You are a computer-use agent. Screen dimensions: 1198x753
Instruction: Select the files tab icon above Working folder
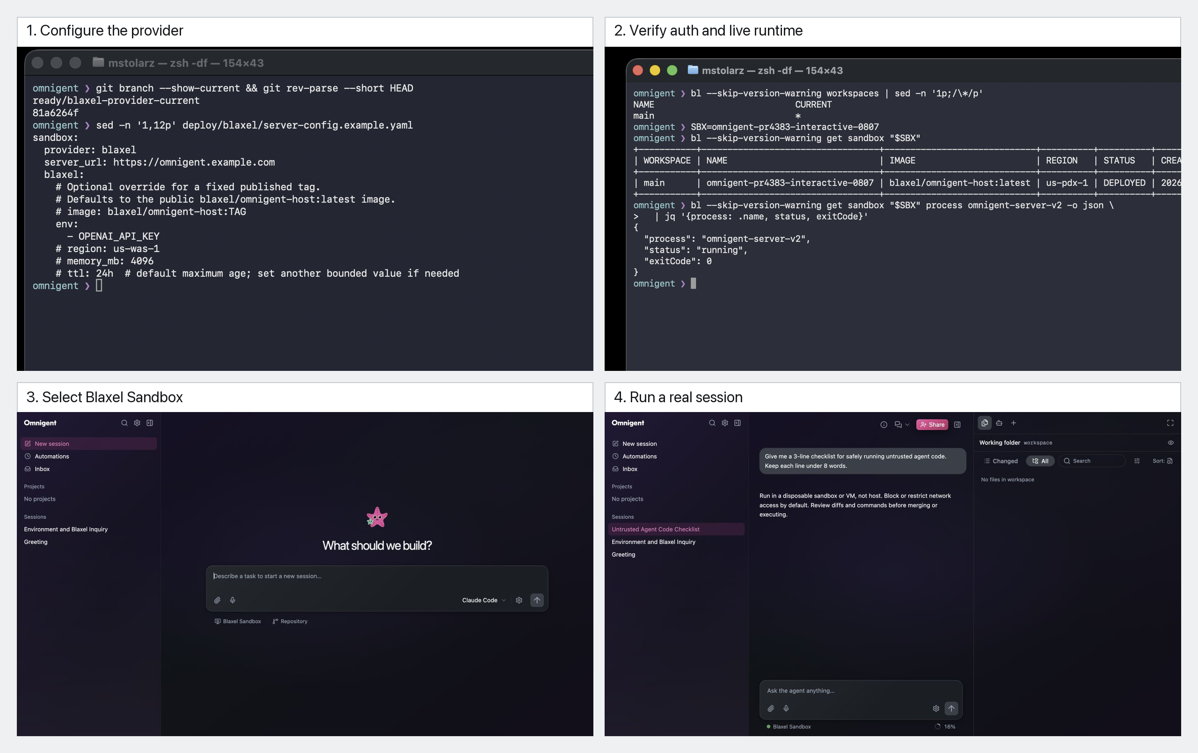tap(985, 423)
